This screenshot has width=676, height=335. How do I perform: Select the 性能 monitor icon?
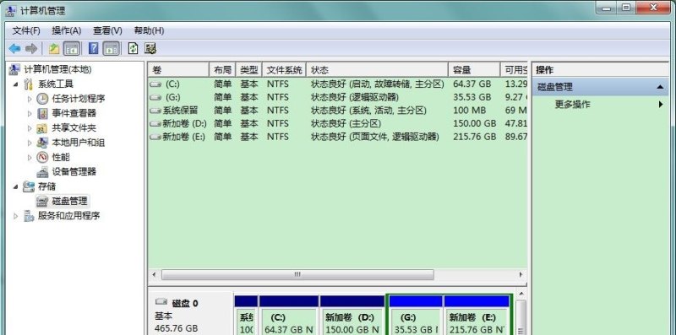42,157
